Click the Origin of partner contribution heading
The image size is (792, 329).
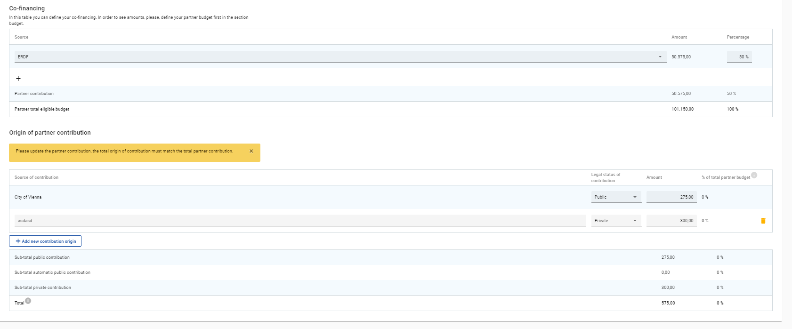(x=50, y=133)
